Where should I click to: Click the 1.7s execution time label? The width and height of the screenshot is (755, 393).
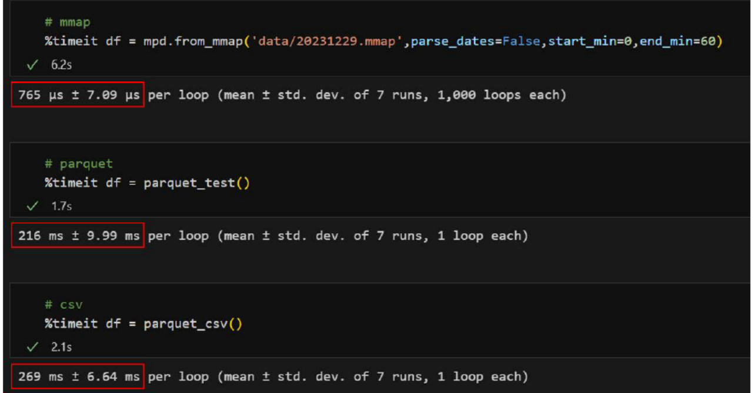tap(61, 206)
